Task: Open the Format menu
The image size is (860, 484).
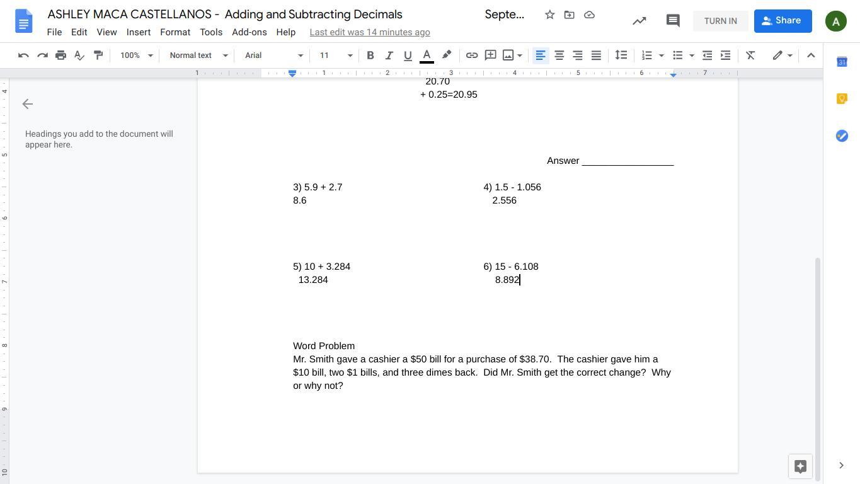Action: (x=175, y=32)
